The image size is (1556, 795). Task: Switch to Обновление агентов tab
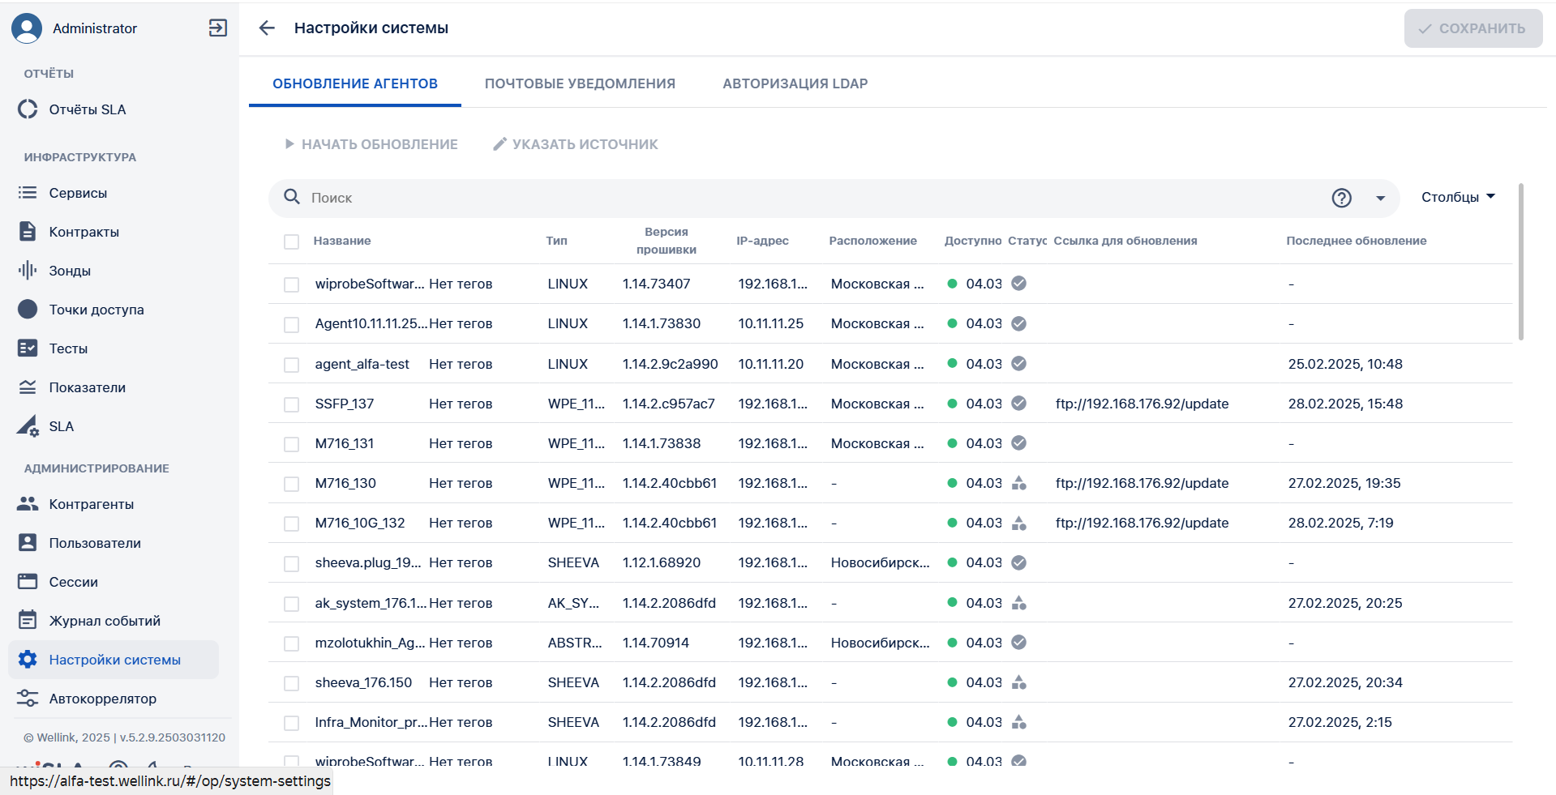pyautogui.click(x=355, y=83)
